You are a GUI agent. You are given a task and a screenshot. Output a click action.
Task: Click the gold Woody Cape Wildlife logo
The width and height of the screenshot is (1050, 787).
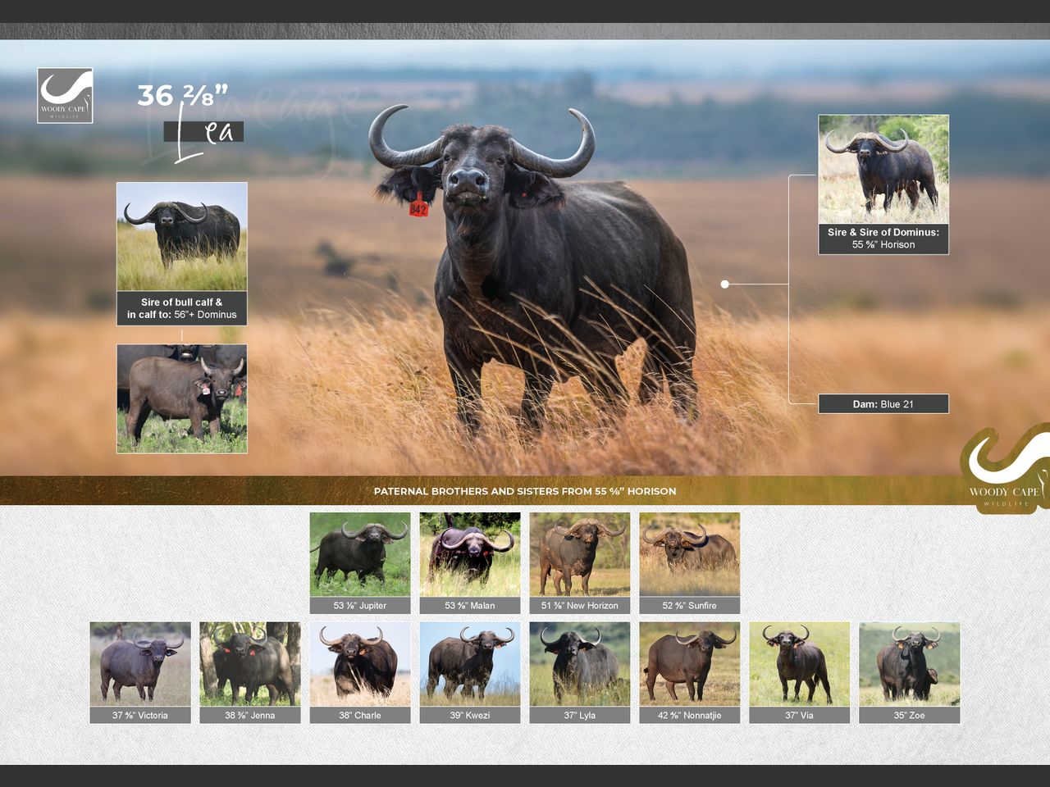pyautogui.click(x=1006, y=468)
